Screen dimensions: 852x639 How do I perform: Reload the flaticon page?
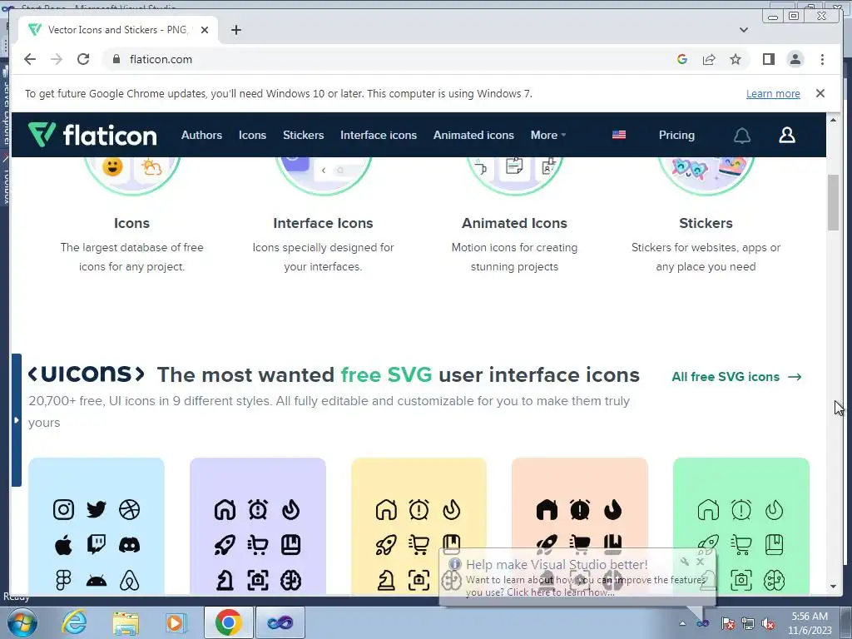(x=83, y=59)
